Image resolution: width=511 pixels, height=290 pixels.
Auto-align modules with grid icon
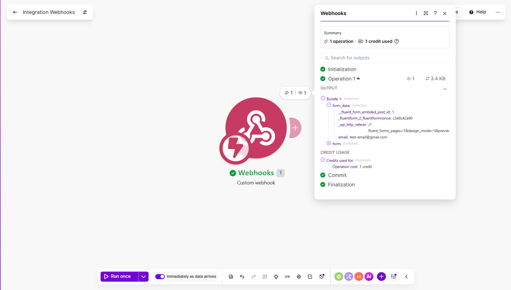click(x=265, y=277)
